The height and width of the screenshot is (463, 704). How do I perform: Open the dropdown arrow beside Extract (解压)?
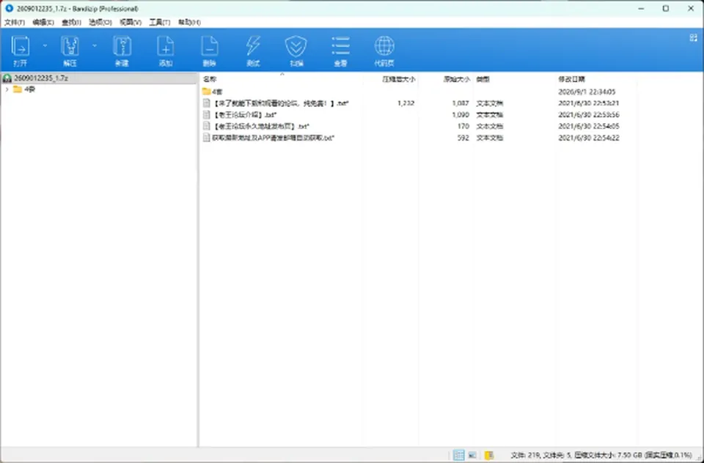95,45
